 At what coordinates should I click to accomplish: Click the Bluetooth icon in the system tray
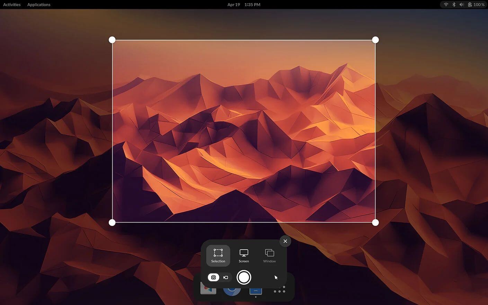coord(454,5)
